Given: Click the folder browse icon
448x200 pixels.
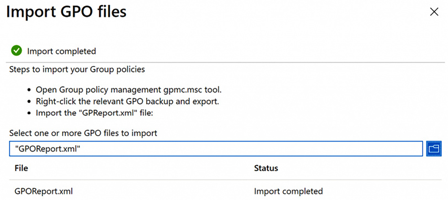Looking at the screenshot, I should [x=433, y=149].
